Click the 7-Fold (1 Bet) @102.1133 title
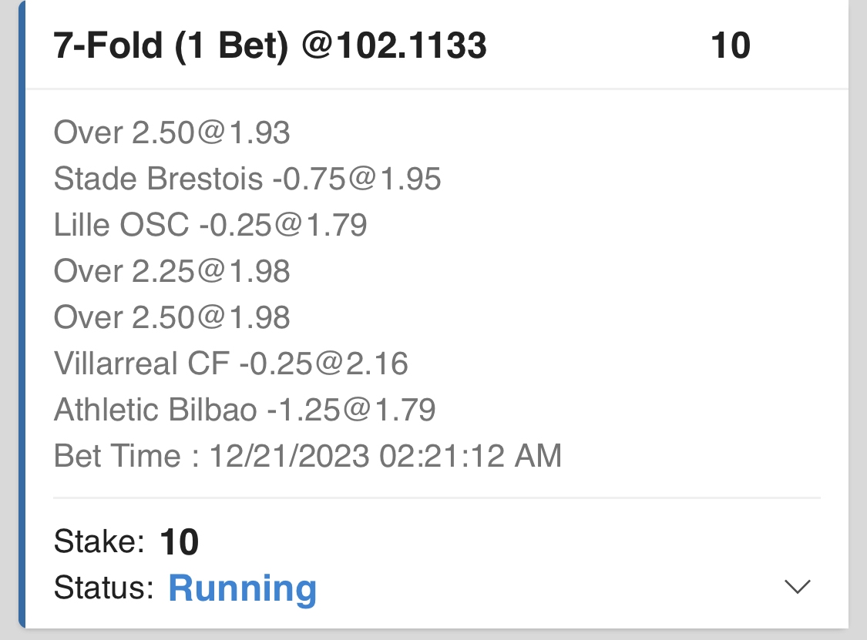This screenshot has height=640, width=867. pyautogui.click(x=270, y=46)
